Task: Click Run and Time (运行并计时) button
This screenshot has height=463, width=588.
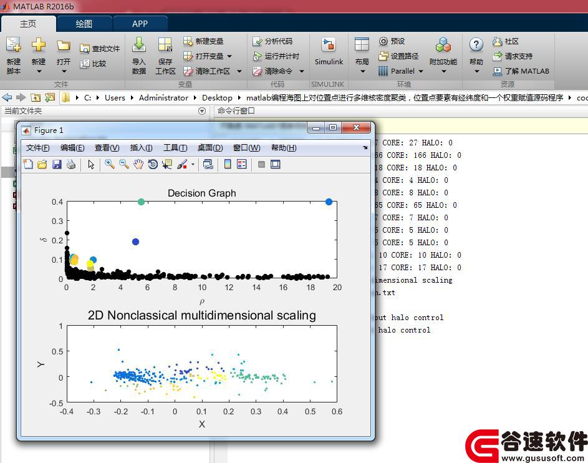Action: click(276, 56)
